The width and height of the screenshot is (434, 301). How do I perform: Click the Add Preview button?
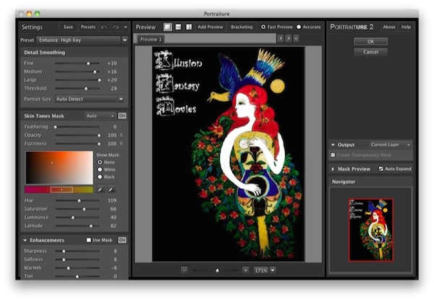(x=210, y=27)
